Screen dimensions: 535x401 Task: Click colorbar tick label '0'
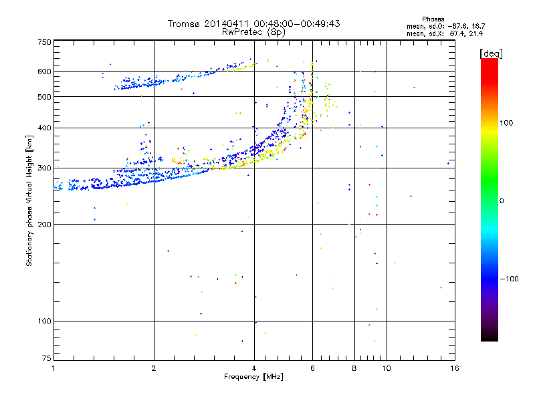(501, 201)
